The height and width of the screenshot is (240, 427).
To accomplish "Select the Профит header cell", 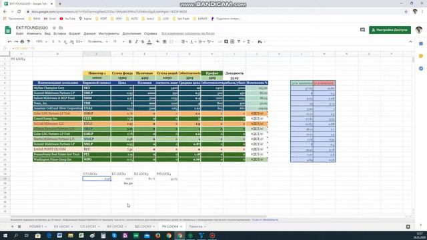I will pyautogui.click(x=212, y=73).
